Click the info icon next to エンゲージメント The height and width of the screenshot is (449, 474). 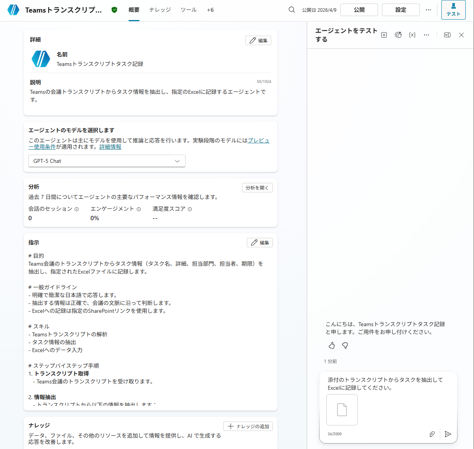pos(139,209)
